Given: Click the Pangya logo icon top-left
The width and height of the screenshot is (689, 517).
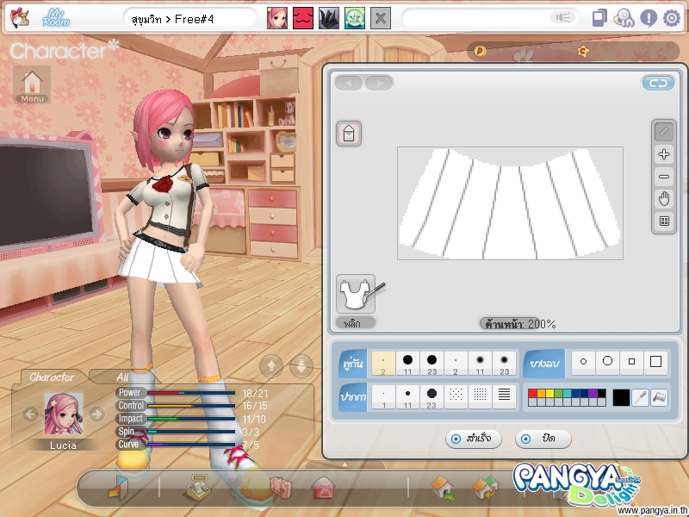Looking at the screenshot, I should [x=19, y=18].
